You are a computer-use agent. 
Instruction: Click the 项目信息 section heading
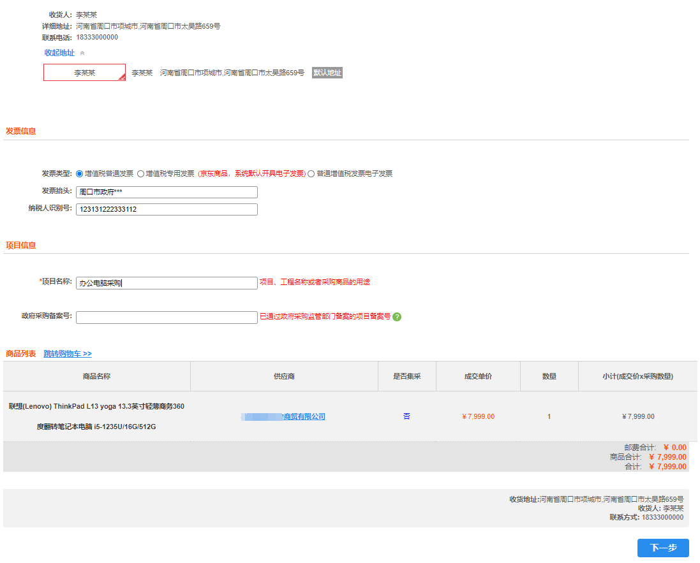(x=20, y=245)
